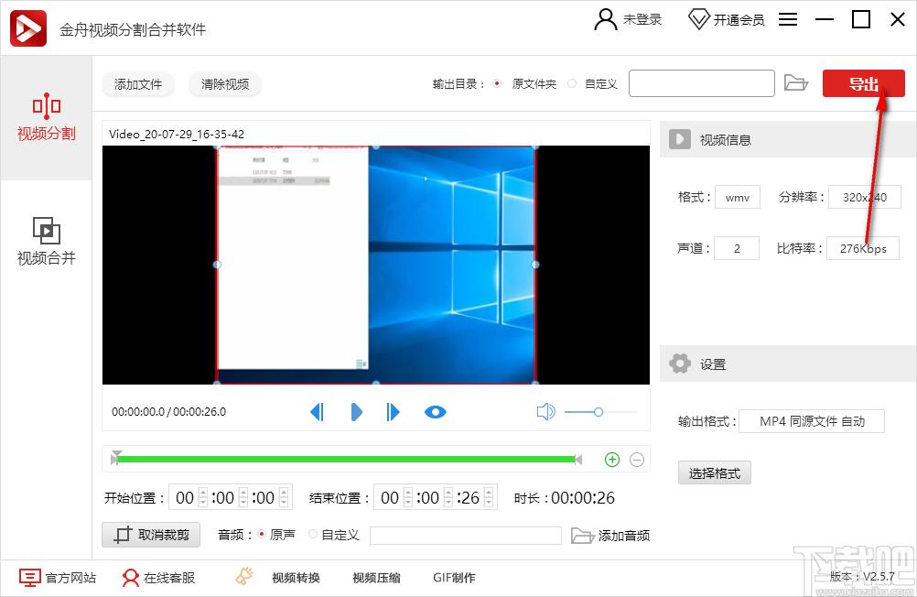Screen dimensions: 917x597
Task: Click the 选择格式 choose format button
Action: pyautogui.click(x=714, y=472)
